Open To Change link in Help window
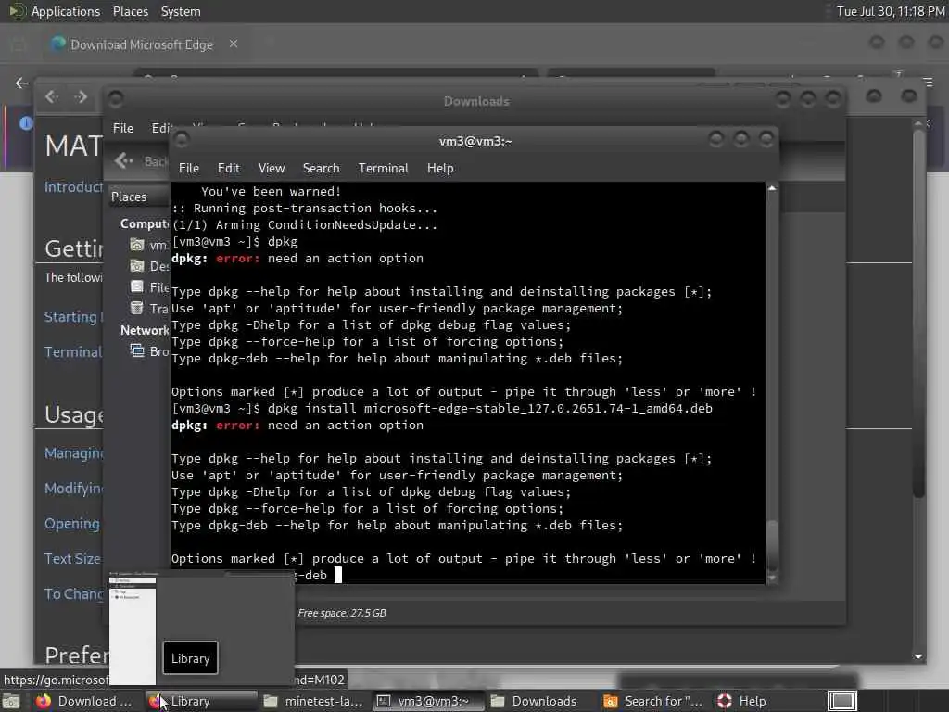 [x=73, y=594]
